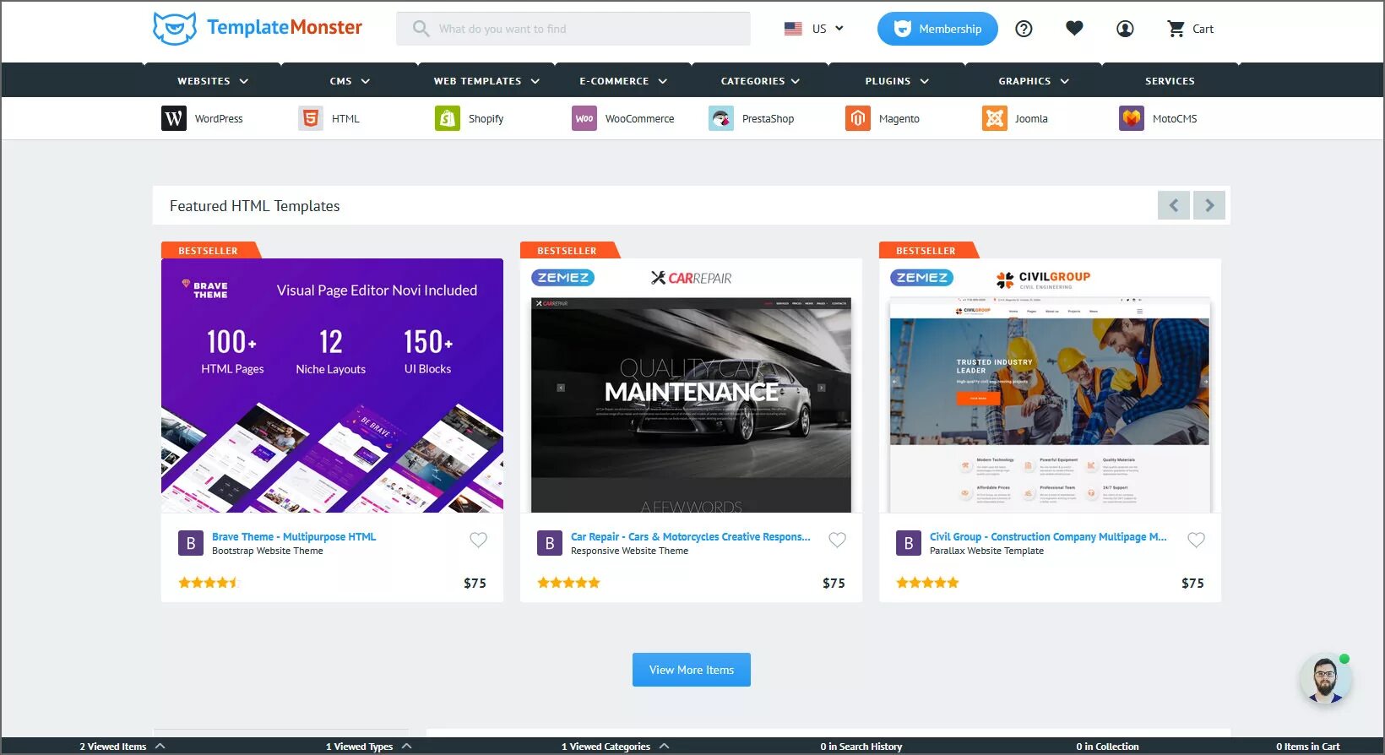The width and height of the screenshot is (1385, 755).
Task: Favorite the Car Repair template
Action: [x=837, y=540]
